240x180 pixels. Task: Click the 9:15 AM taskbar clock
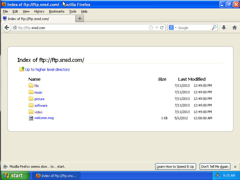[x=229, y=176]
